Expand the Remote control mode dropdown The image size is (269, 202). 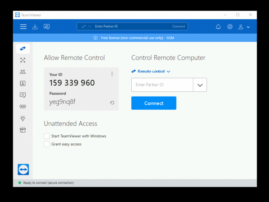(151, 71)
